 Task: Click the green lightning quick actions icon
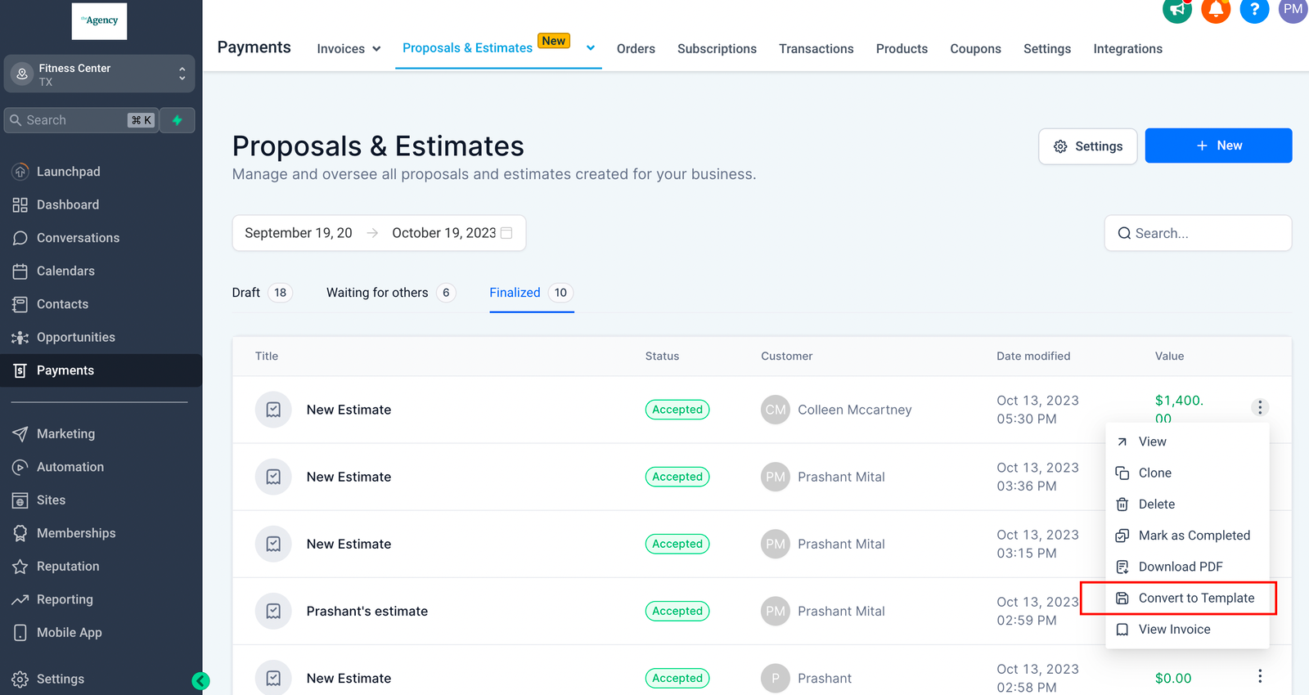(x=177, y=120)
